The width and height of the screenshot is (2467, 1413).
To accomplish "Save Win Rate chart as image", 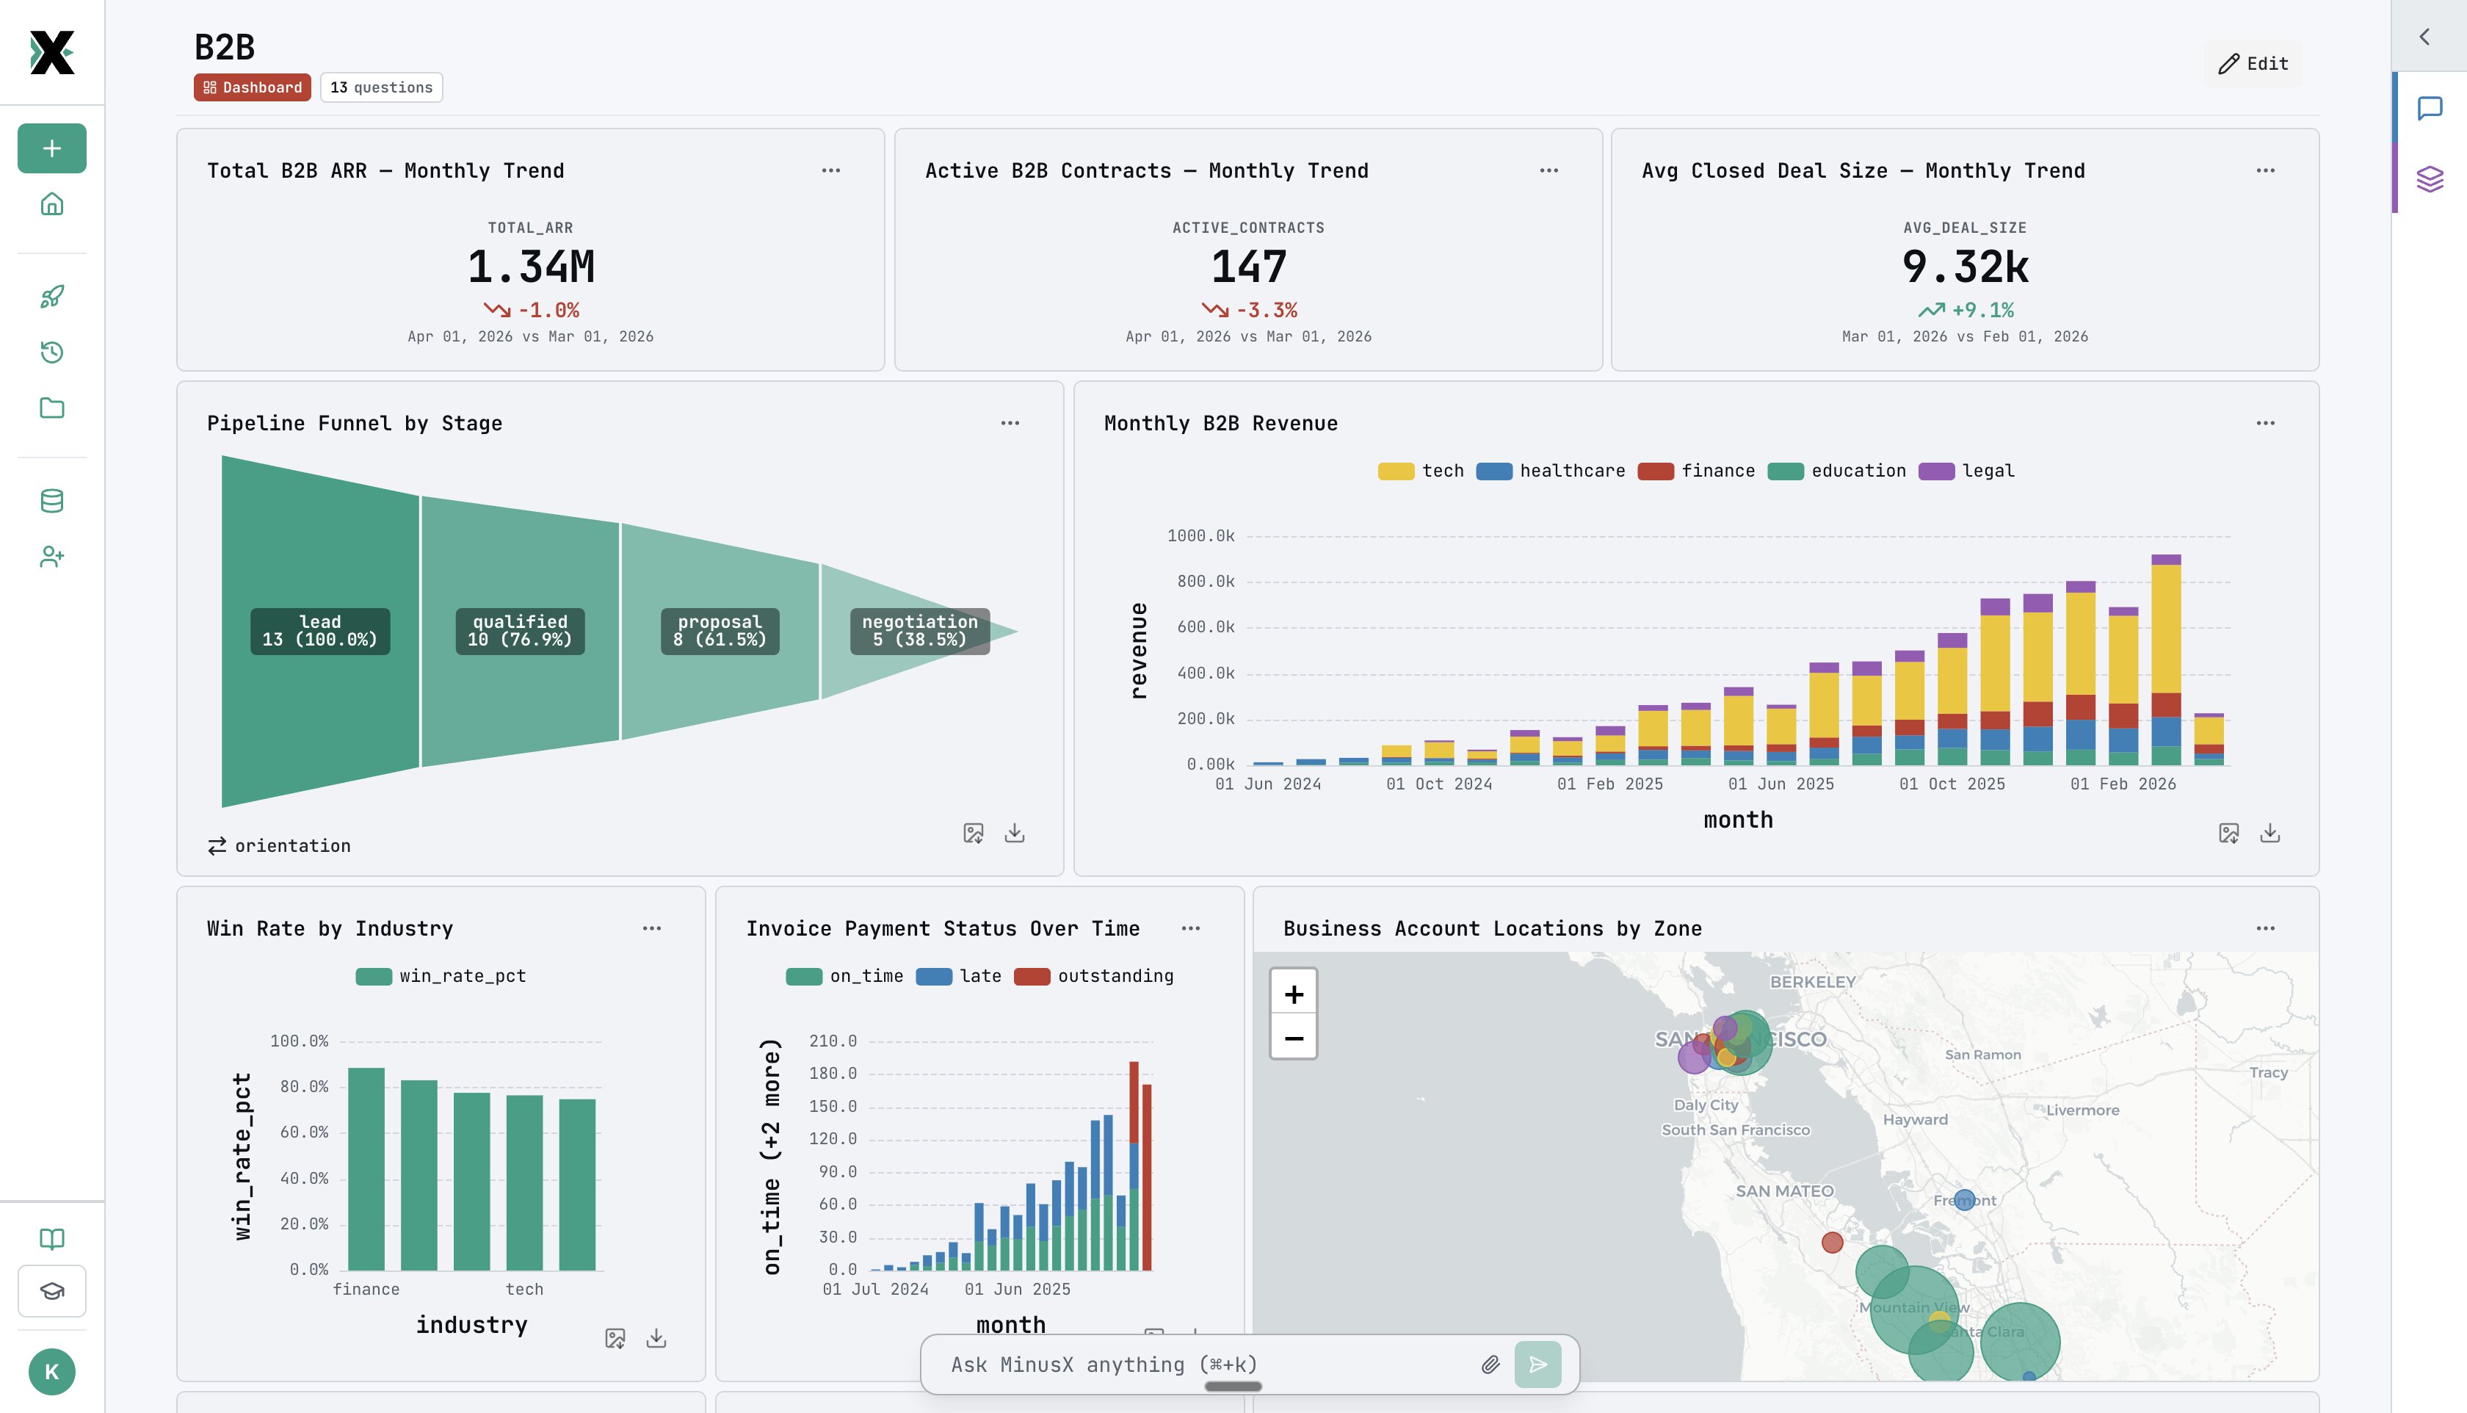I will click(x=615, y=1338).
